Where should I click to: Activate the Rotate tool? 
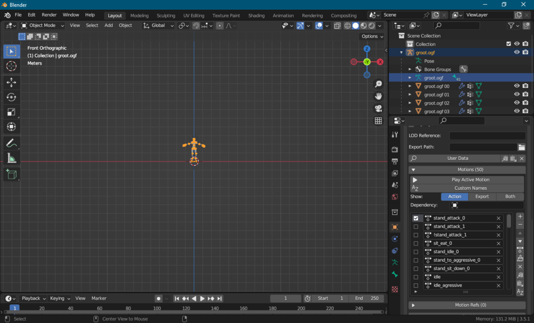(x=11, y=97)
